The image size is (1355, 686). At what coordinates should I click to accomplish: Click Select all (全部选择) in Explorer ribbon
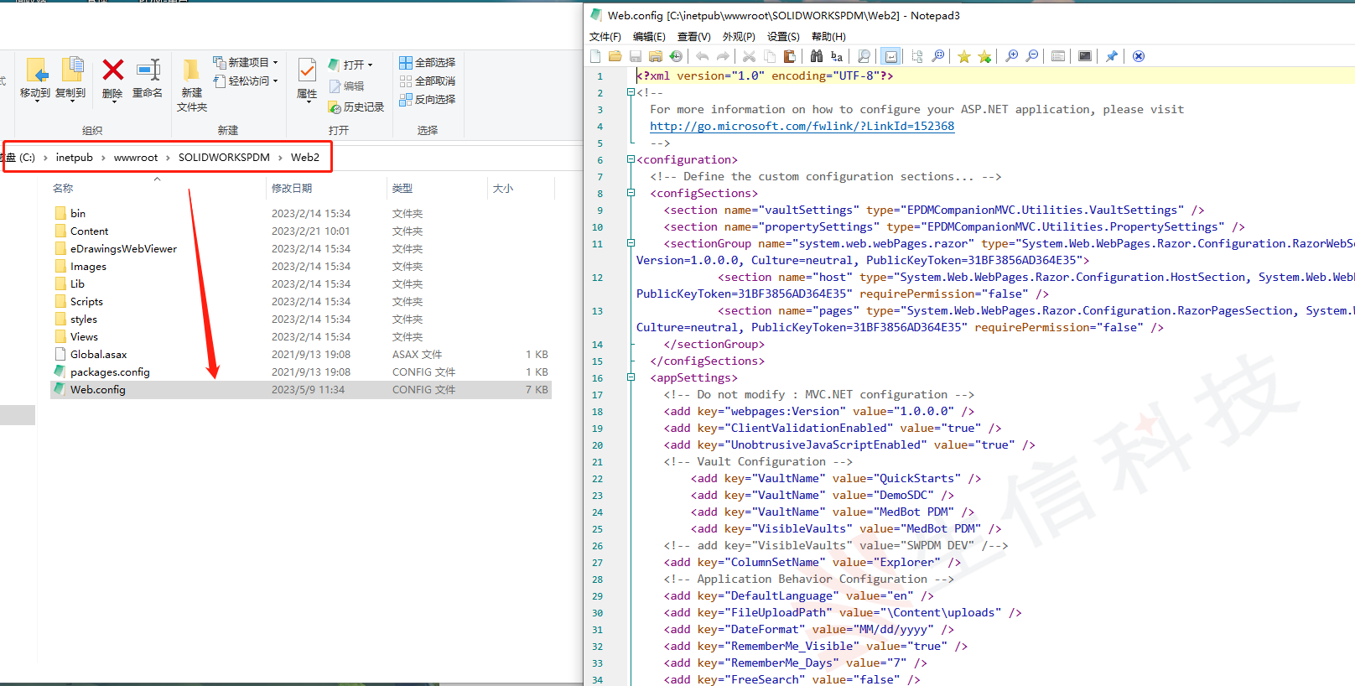pyautogui.click(x=428, y=62)
